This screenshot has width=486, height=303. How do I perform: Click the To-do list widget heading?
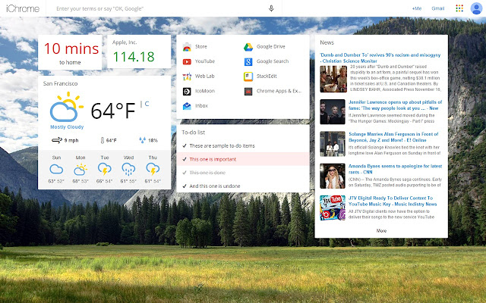[194, 133]
